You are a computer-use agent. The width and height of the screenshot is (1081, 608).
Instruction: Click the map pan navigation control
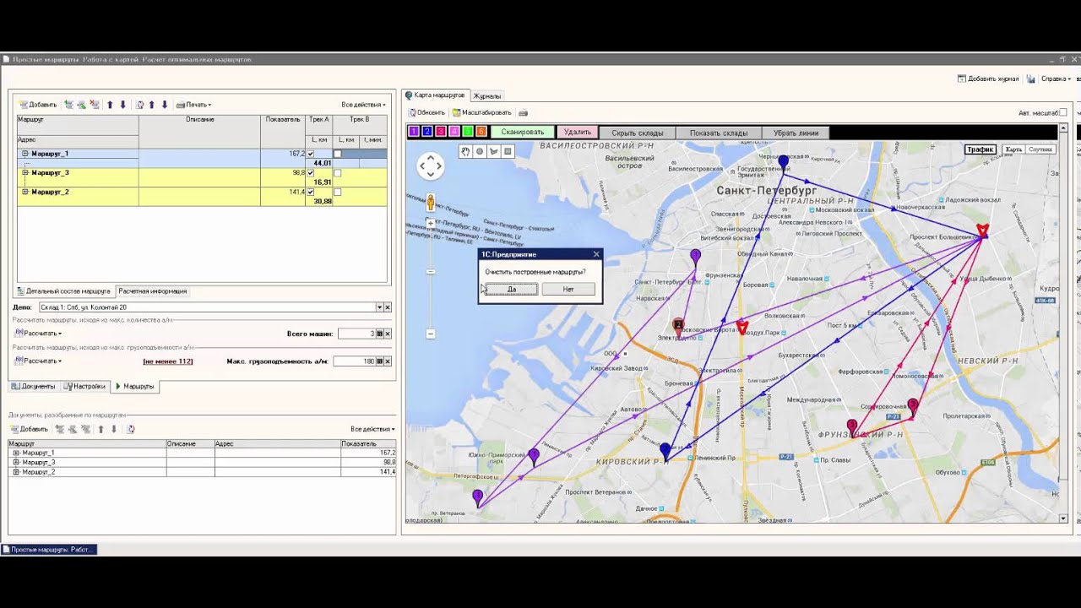coord(431,166)
